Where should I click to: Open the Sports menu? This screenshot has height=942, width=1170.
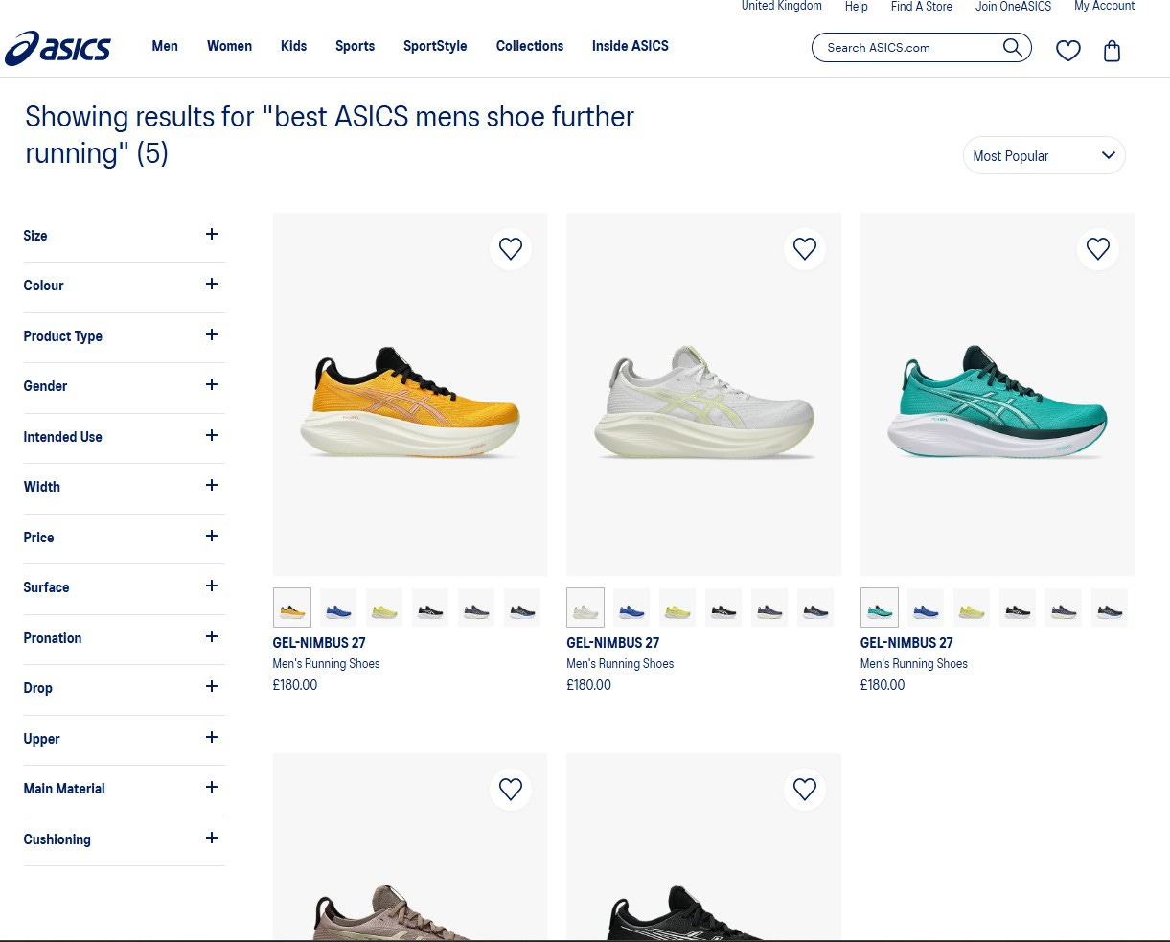point(355,46)
